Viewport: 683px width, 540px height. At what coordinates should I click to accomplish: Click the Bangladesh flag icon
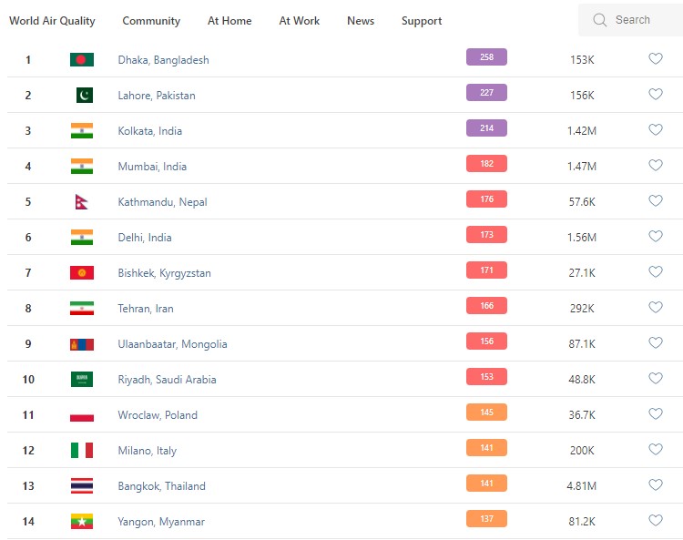(x=82, y=60)
